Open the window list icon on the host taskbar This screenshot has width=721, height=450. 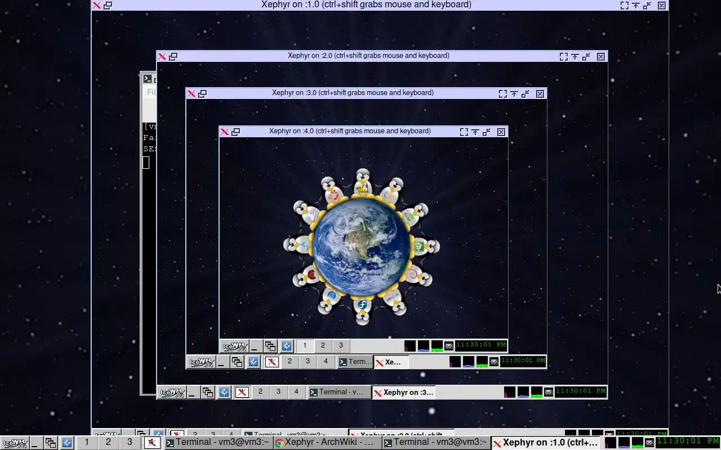pos(51,443)
